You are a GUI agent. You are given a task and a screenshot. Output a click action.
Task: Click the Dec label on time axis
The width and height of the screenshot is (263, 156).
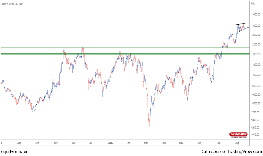tap(90, 143)
